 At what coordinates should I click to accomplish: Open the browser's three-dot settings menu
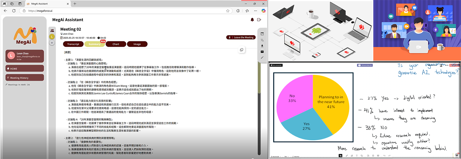pyautogui.click(x=255, y=11)
